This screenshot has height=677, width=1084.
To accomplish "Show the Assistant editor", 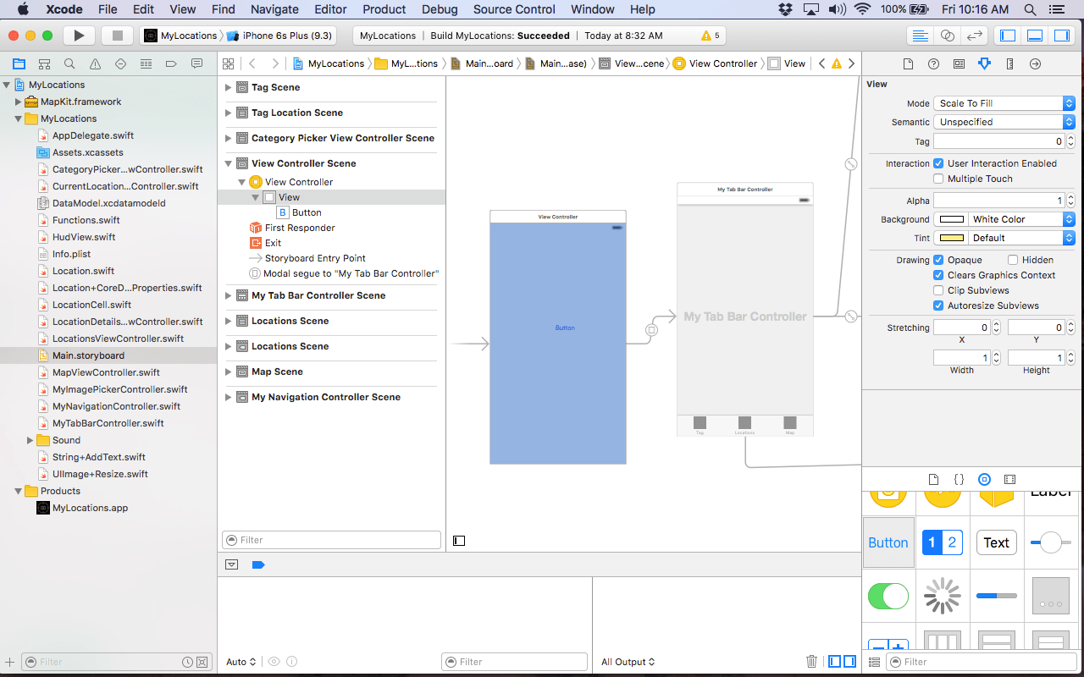I will [947, 36].
